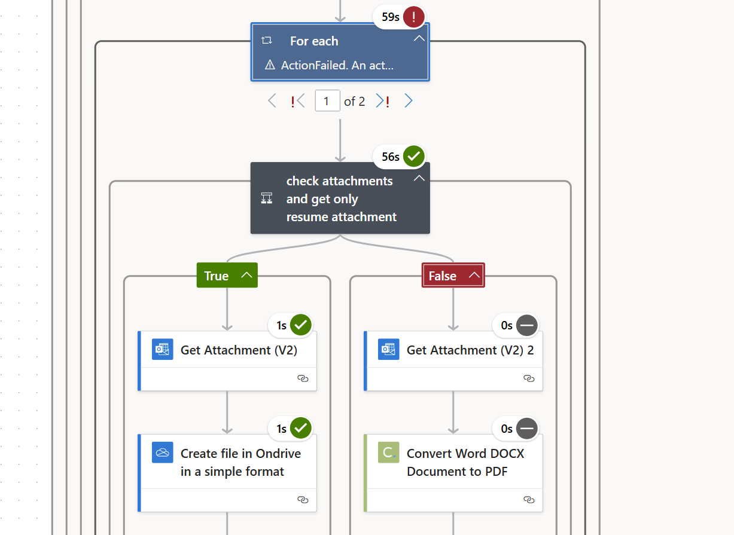Viewport: 734px width, 535px height.
Task: Collapse the False branch
Action: [x=474, y=276]
